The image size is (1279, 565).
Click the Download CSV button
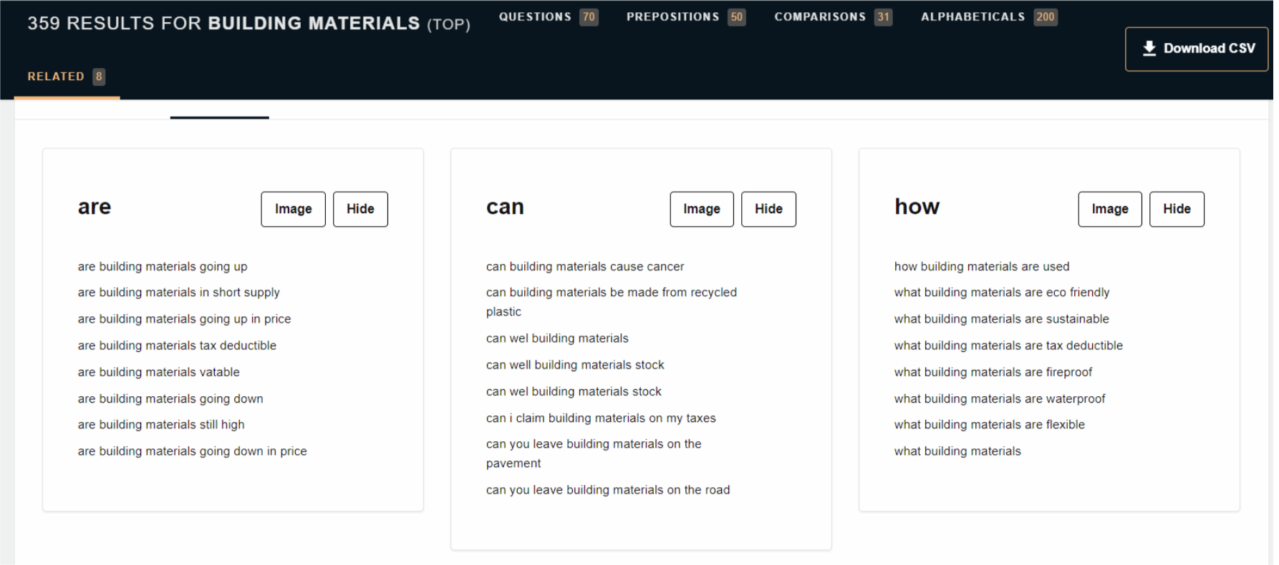(1196, 49)
